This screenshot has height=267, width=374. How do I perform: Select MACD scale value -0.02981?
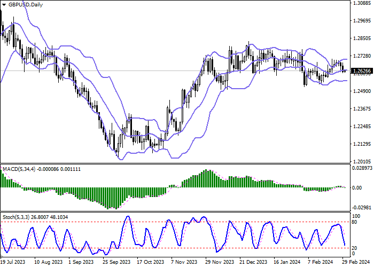tap(362, 207)
